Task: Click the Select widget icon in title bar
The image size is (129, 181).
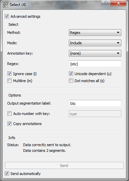Action: (5, 5)
